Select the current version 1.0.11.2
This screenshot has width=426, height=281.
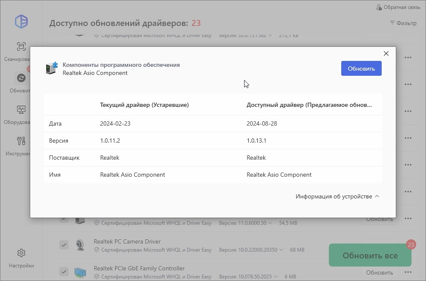point(110,140)
